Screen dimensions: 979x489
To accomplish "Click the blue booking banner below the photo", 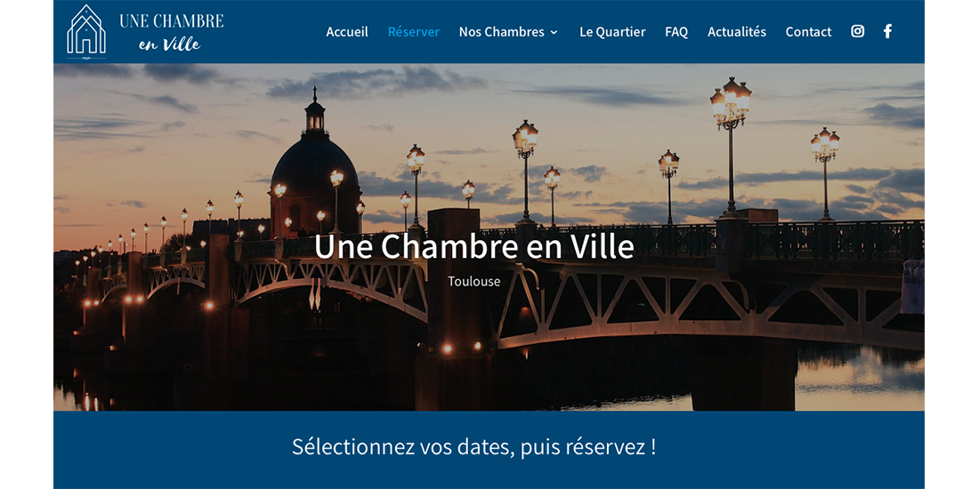I will [x=489, y=450].
